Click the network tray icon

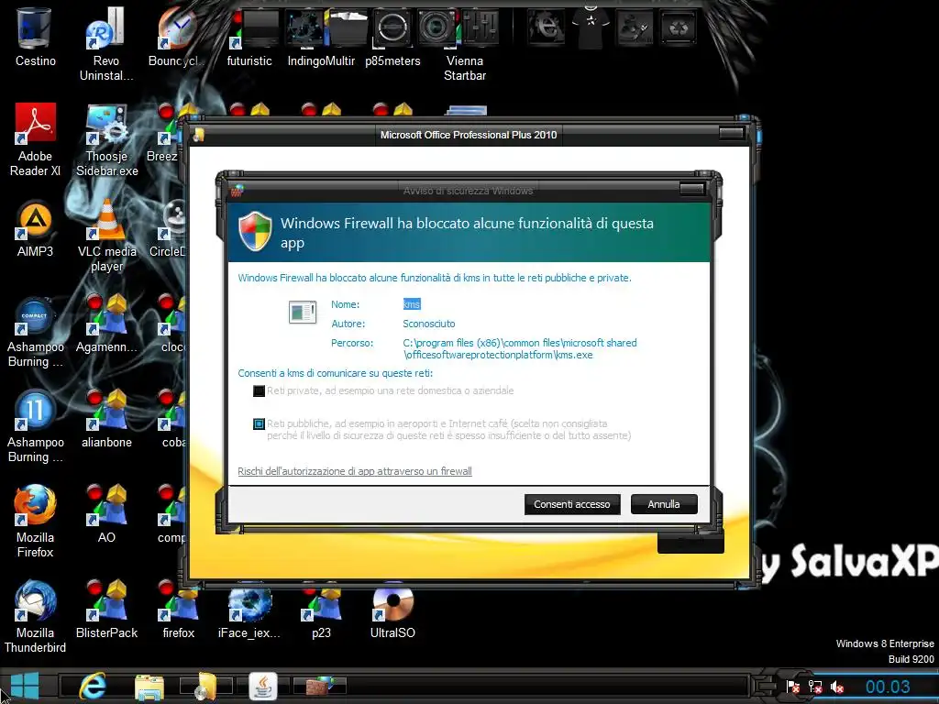tap(815, 687)
